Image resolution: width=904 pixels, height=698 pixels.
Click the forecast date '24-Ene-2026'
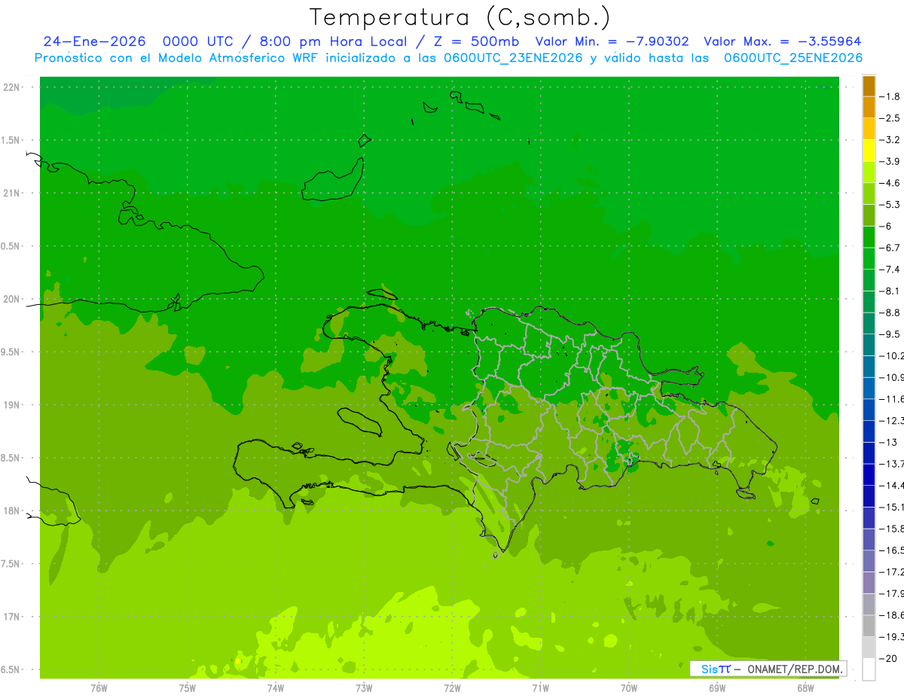click(94, 41)
